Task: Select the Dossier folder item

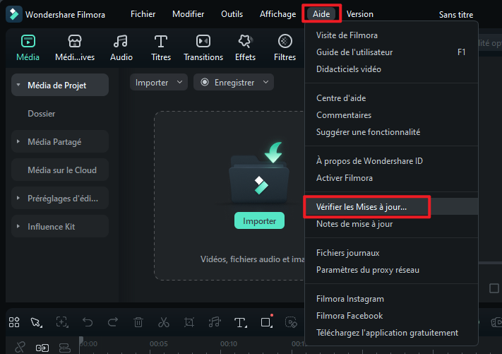Action: coord(41,114)
